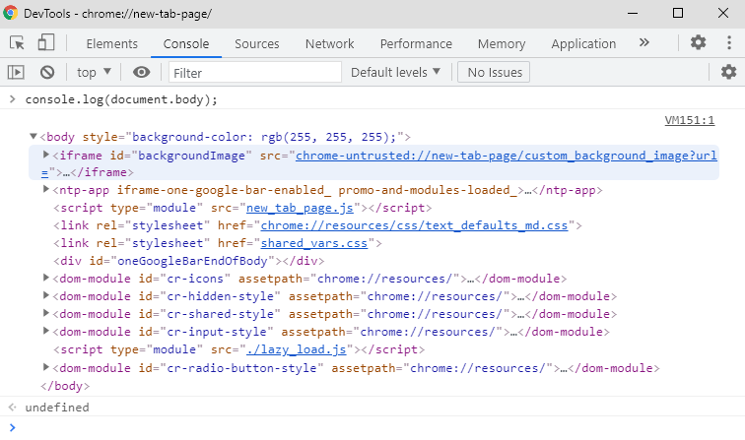Clear the console with the clear icon

(x=46, y=72)
